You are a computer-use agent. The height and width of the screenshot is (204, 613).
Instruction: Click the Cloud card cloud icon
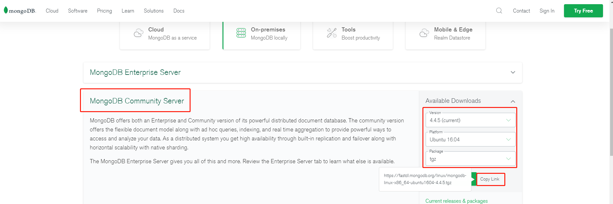click(x=139, y=33)
